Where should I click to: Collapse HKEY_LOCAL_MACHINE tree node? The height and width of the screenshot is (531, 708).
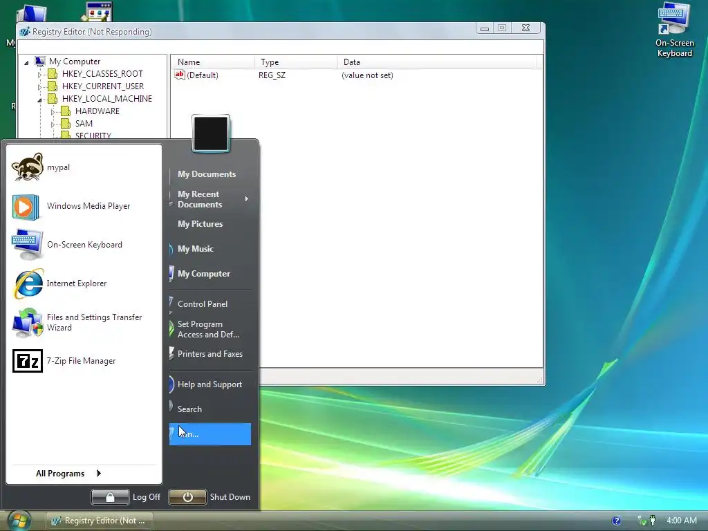pyautogui.click(x=39, y=100)
